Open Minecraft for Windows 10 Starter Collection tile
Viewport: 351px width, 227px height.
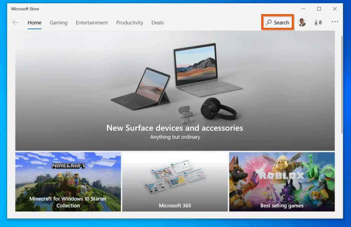coord(68,182)
